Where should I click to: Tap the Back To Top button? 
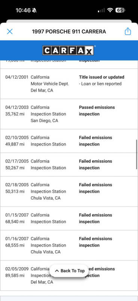tap(70, 271)
